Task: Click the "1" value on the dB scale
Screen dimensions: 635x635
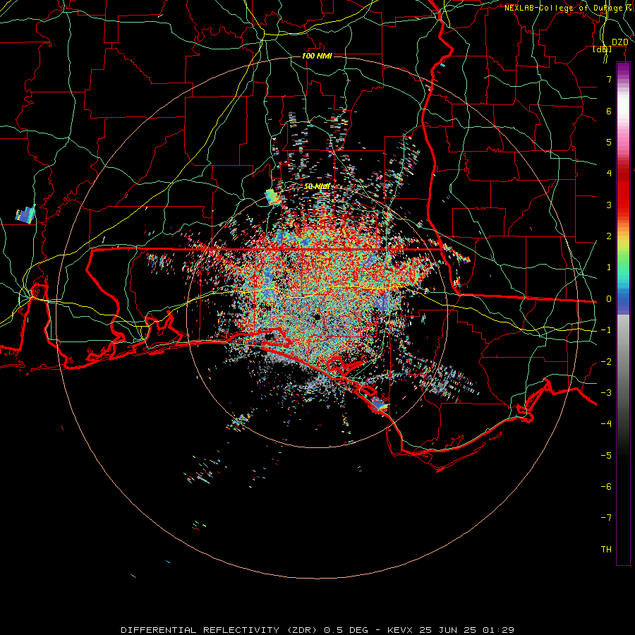Action: [x=609, y=267]
